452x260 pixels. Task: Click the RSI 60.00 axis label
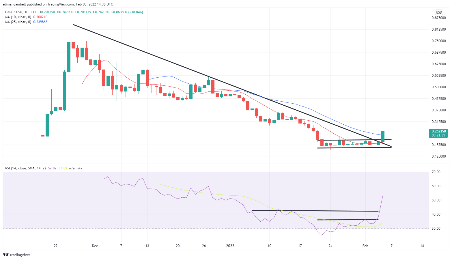tap(436, 186)
